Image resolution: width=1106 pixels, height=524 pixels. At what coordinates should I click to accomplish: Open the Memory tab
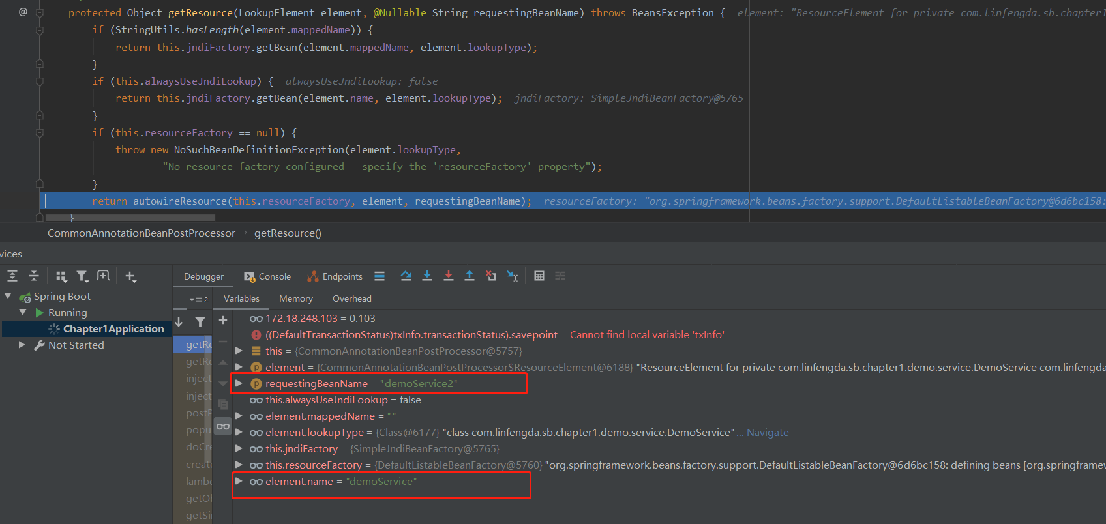point(296,298)
